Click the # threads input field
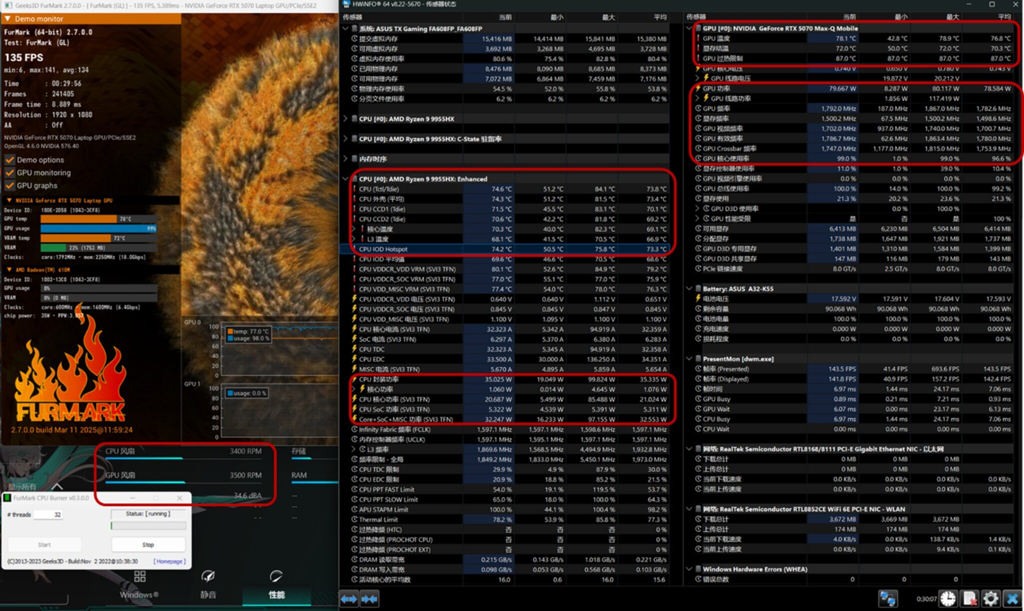 [x=48, y=514]
